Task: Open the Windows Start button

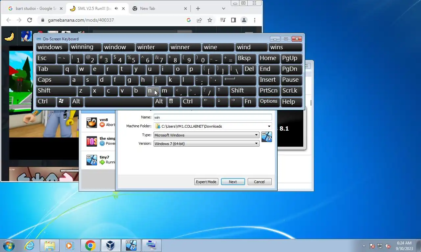Action: (x=9, y=245)
